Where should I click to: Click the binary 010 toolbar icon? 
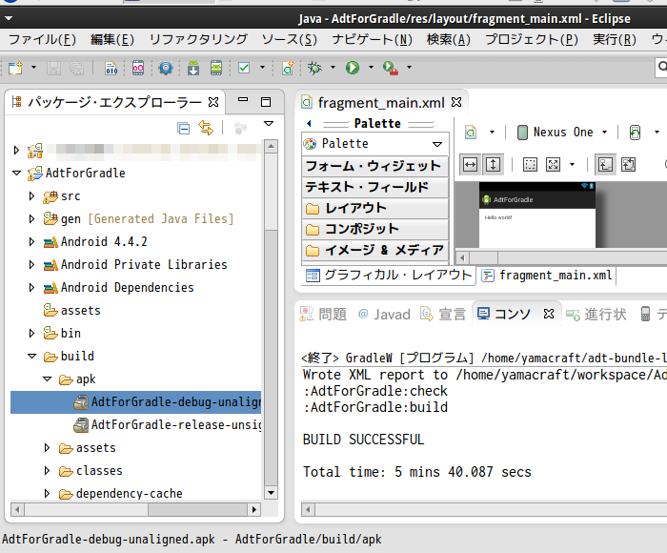pos(111,68)
